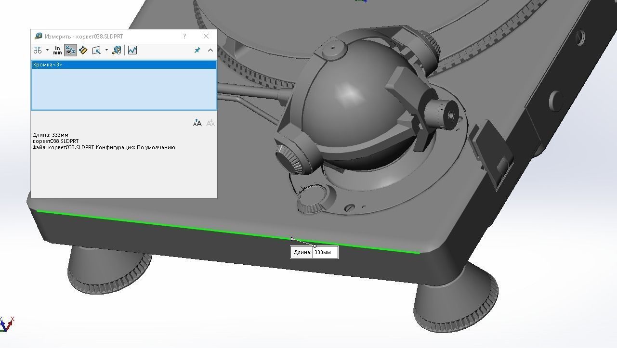
Task: Select Кромка<3> in selection list
Action: pos(124,64)
